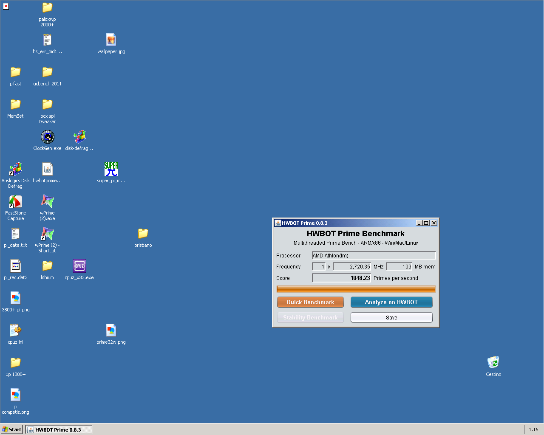The width and height of the screenshot is (544, 435).
Task: Select the wallpaper.jpg image icon
Action: (x=111, y=40)
